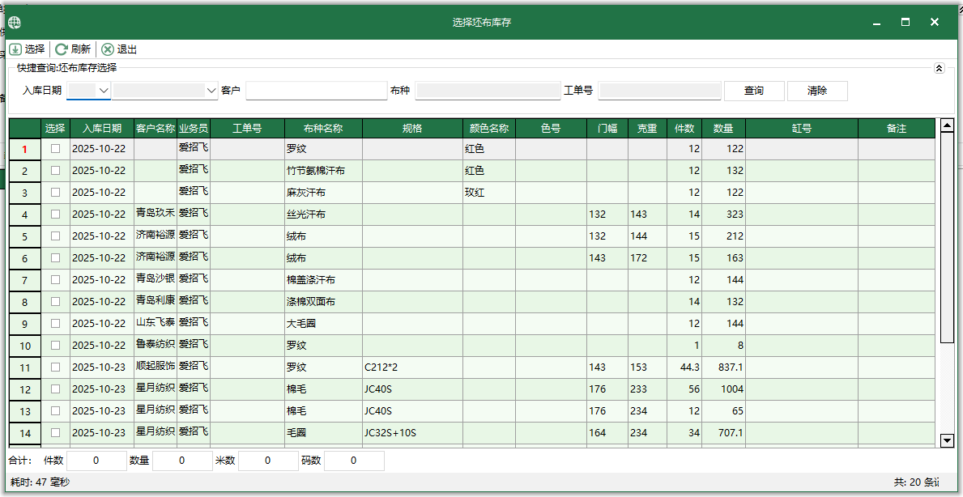The height and width of the screenshot is (497, 963).
Task: Click the 件数 total field at bottom
Action: point(96,460)
